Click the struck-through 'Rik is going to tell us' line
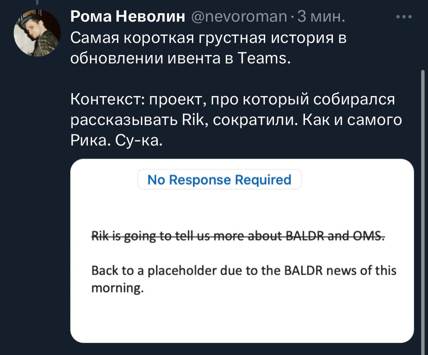The image size is (428, 355). tap(238, 236)
